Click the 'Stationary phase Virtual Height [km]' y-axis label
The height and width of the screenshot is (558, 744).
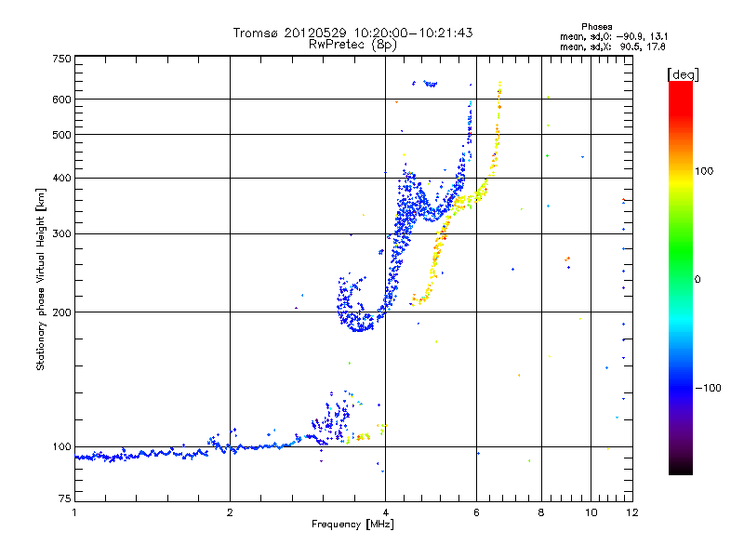40,279
